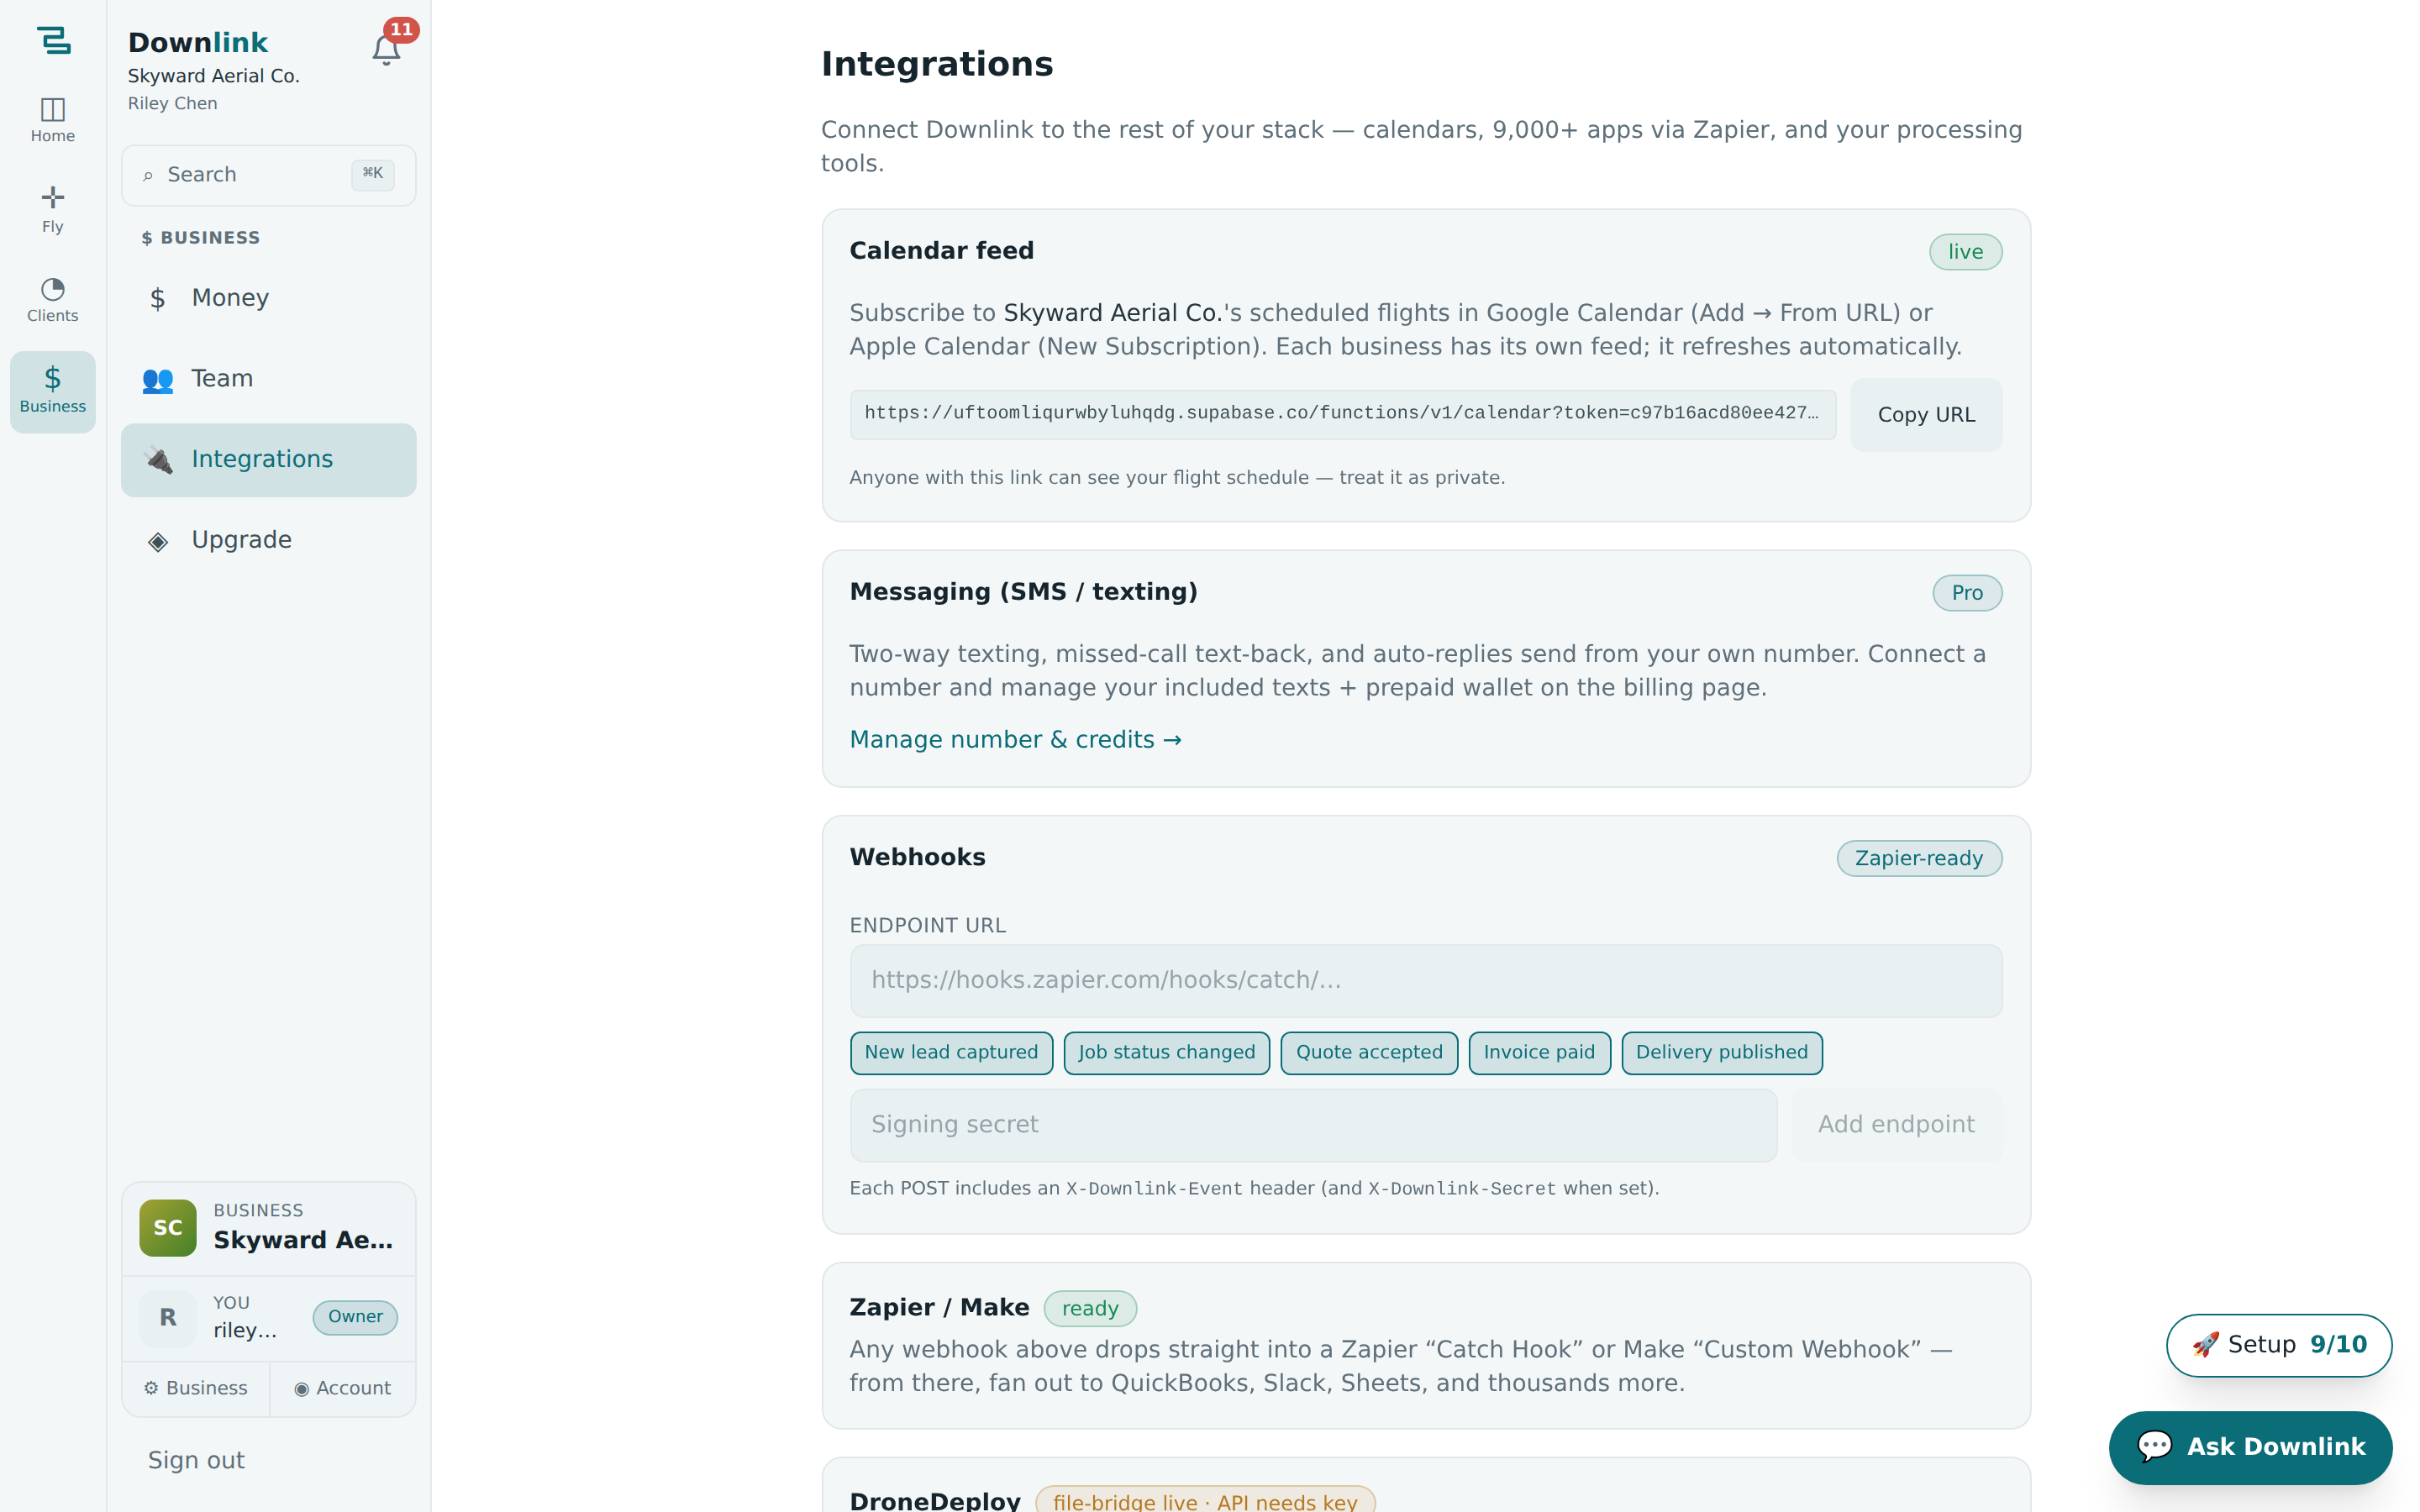The width and height of the screenshot is (2420, 1512).
Task: Select the Business rail item
Action: point(53,391)
